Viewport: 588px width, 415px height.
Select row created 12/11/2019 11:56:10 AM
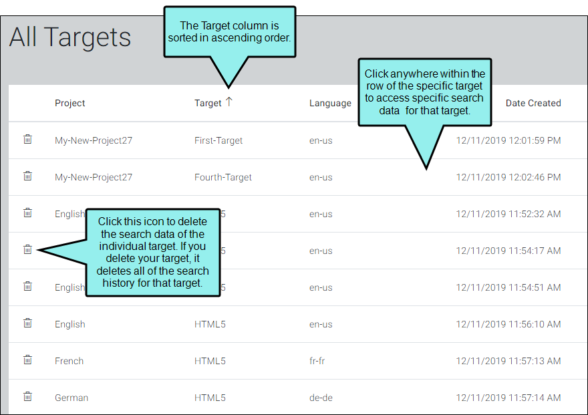click(x=298, y=324)
